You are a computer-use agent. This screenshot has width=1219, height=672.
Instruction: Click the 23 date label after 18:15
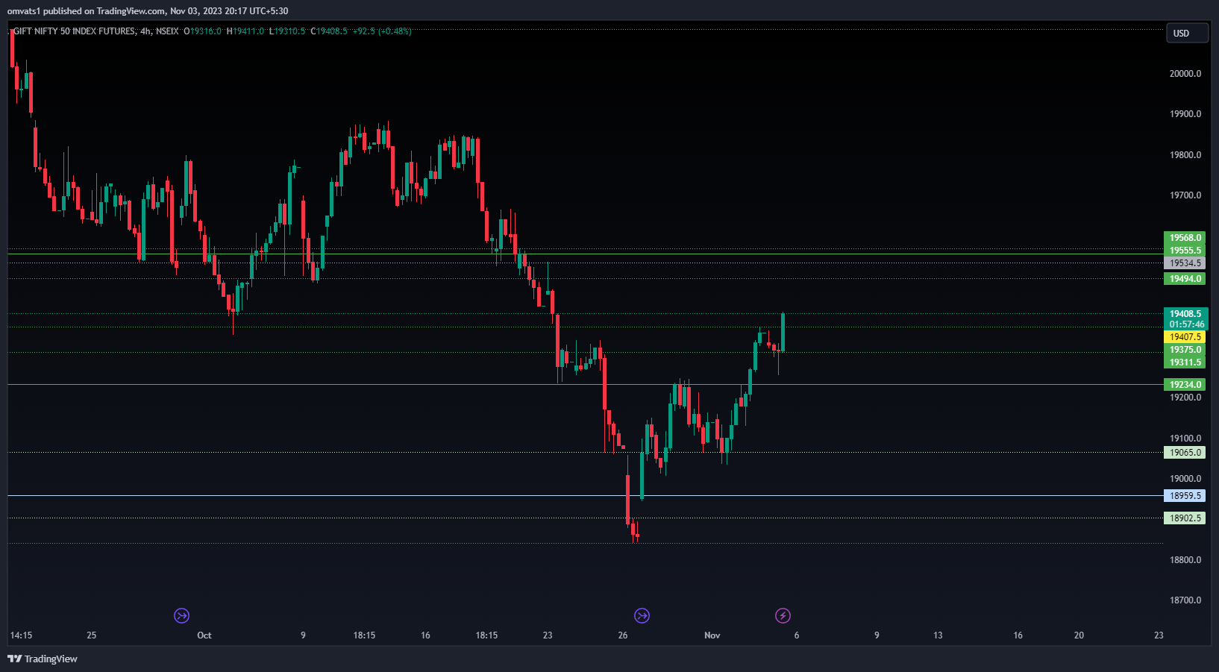pos(548,635)
